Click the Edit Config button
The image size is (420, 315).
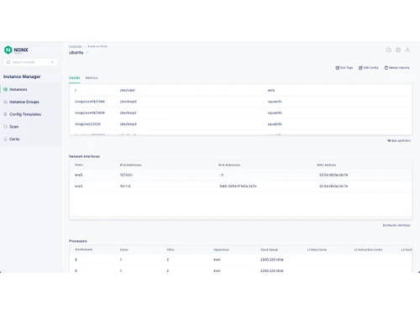(x=369, y=68)
